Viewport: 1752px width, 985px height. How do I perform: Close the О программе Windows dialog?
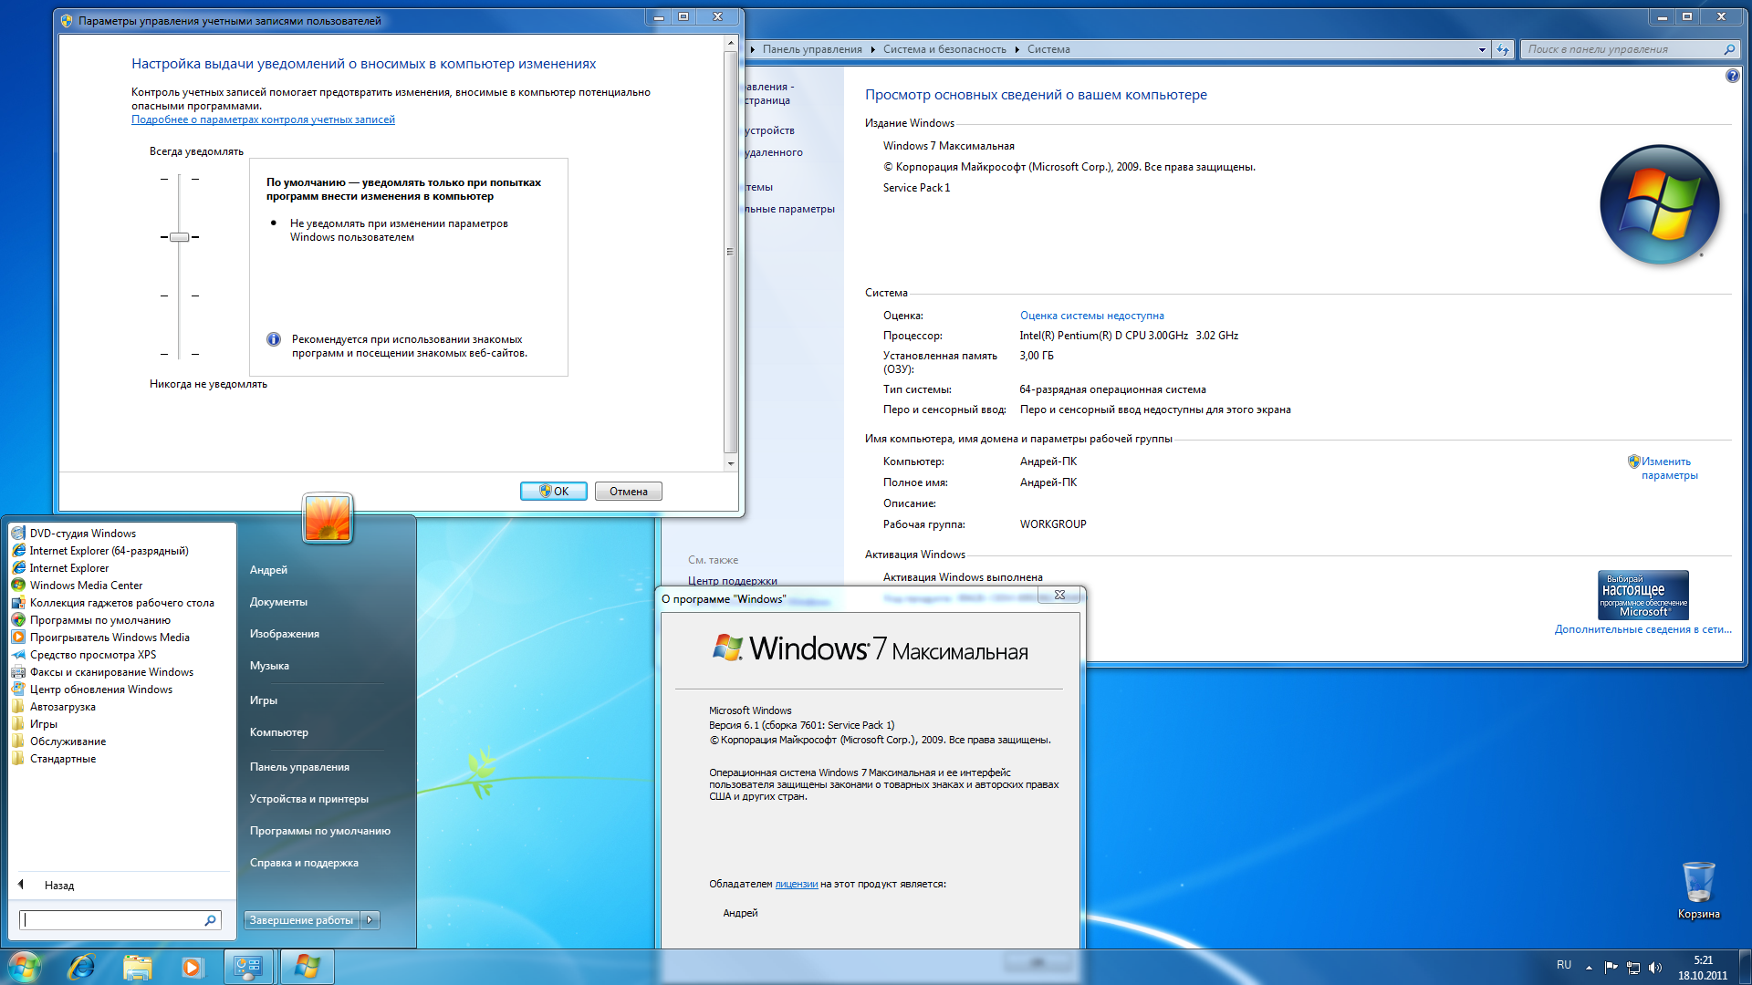coord(1059,595)
